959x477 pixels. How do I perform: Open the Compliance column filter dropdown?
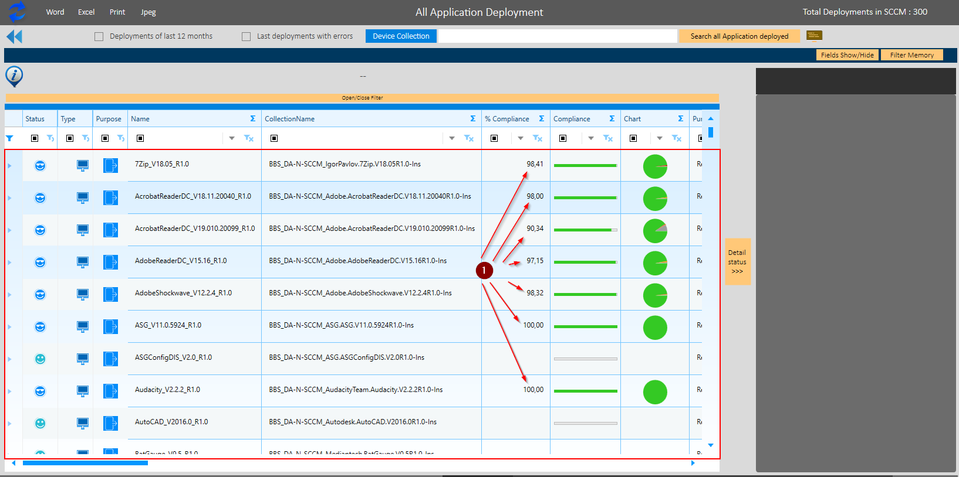(591, 138)
